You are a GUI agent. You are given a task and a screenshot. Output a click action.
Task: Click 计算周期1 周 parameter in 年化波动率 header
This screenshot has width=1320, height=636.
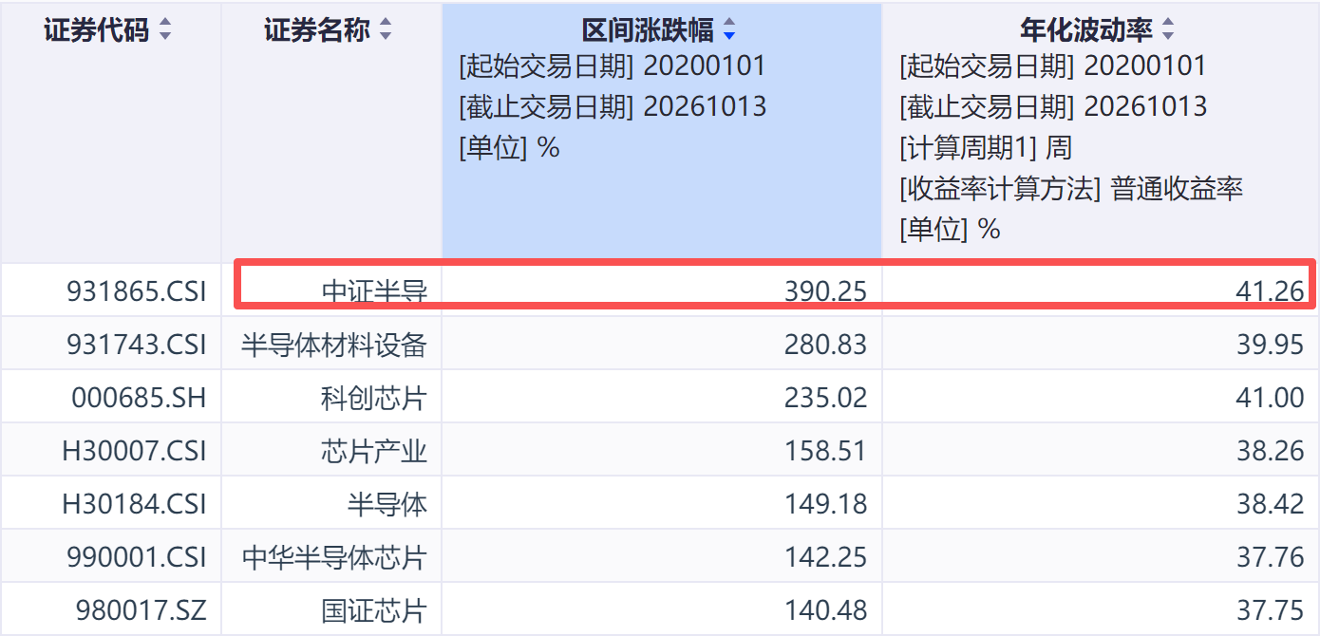(x=986, y=147)
